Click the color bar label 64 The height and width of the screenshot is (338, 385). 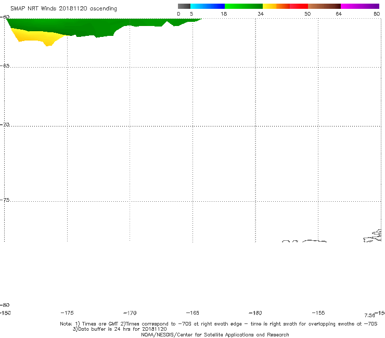coord(339,14)
